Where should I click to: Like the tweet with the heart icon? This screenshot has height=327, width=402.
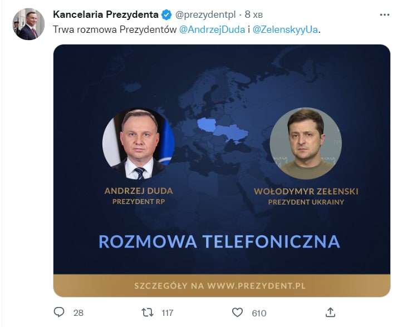pos(237,313)
